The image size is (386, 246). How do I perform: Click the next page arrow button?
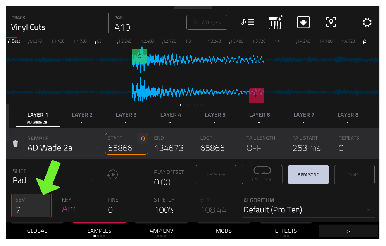coord(348,231)
